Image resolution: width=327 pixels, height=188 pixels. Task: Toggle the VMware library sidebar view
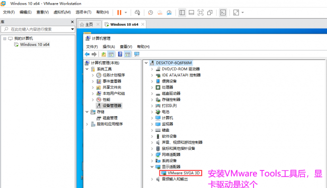pyautogui.click(x=182, y=13)
